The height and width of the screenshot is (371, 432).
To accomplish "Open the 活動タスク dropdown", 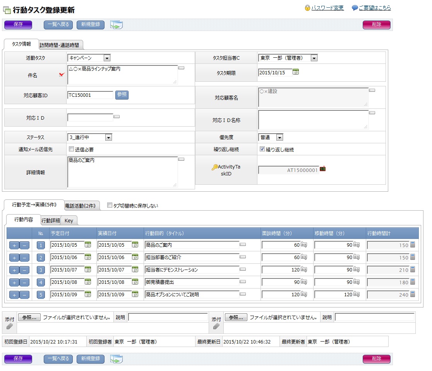I will [107, 58].
